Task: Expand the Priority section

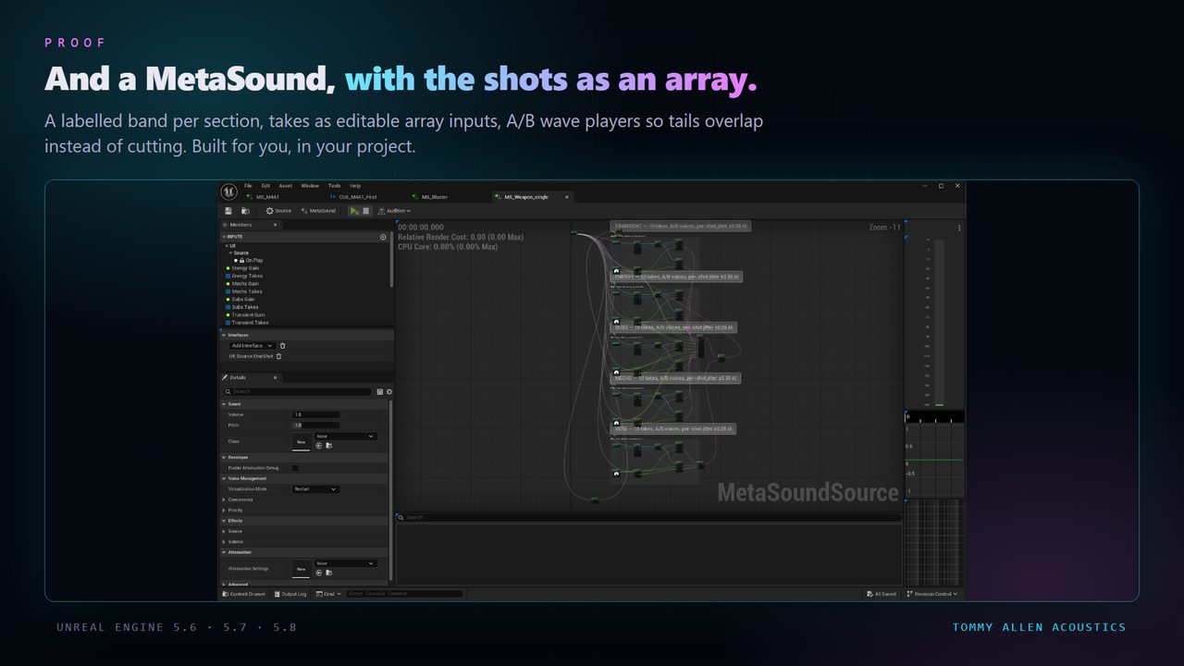Action: pos(224,510)
